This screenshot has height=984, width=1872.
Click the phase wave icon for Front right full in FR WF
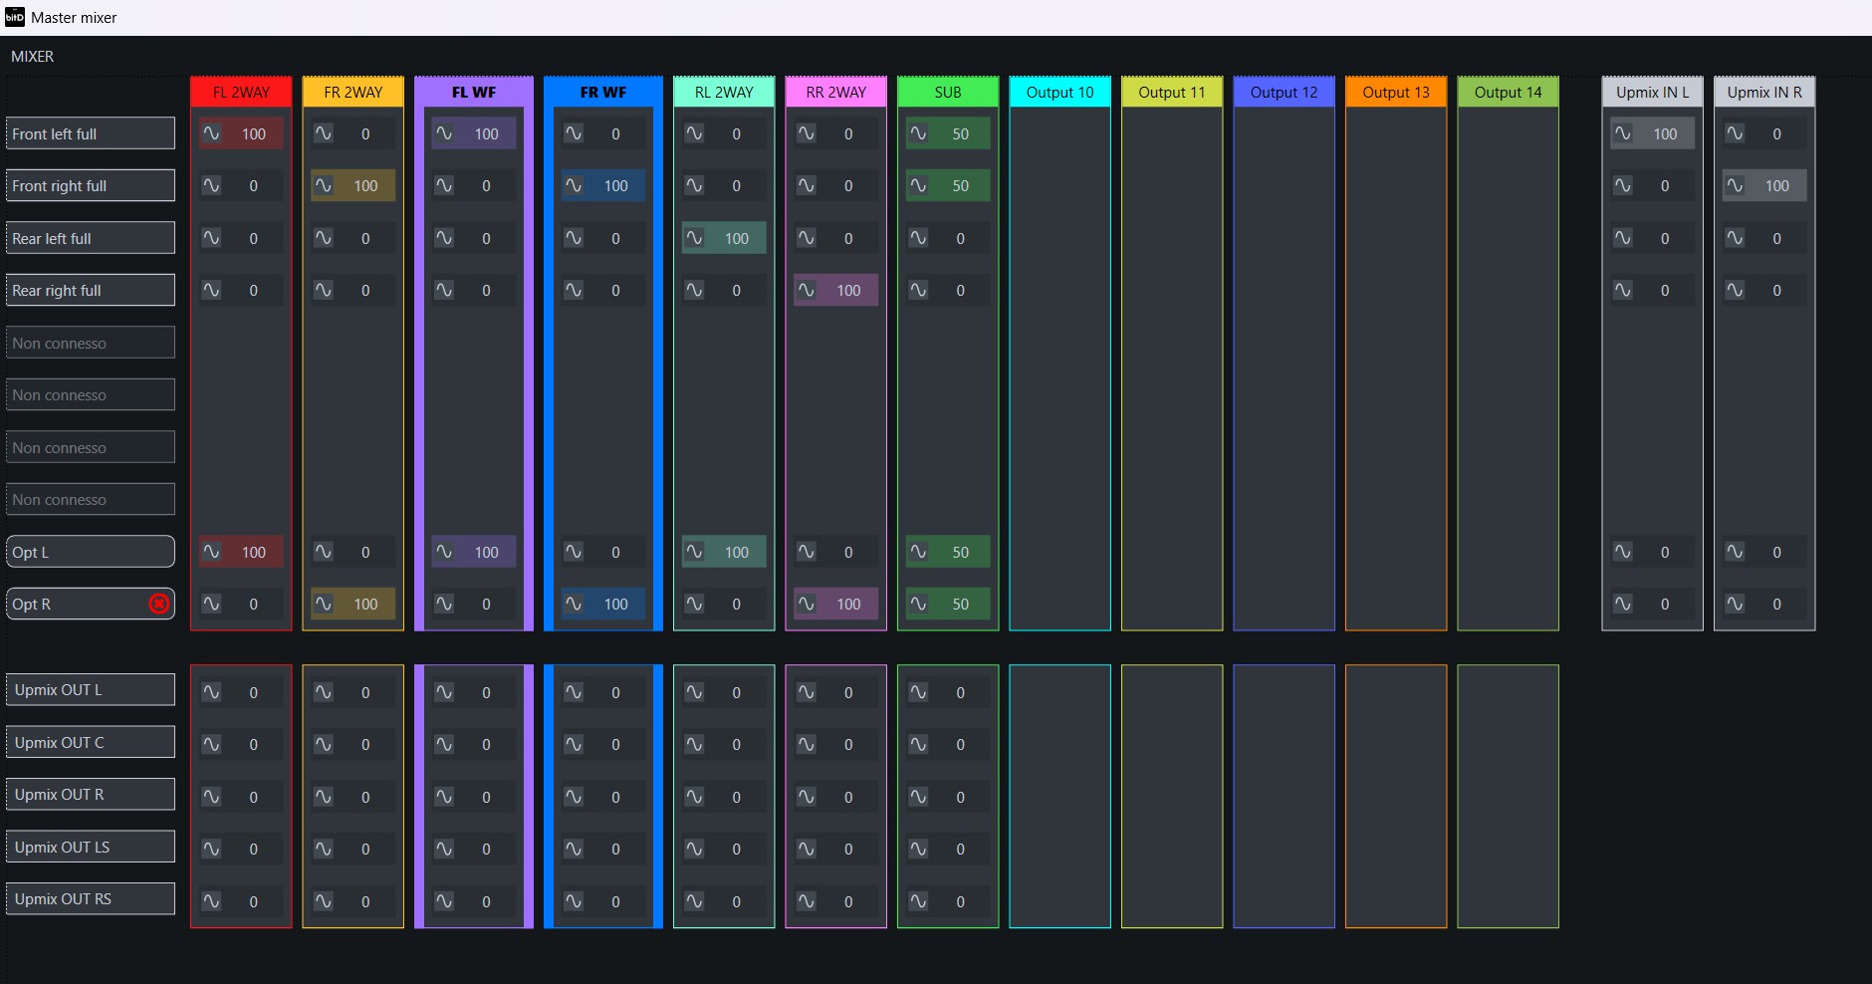click(x=574, y=185)
